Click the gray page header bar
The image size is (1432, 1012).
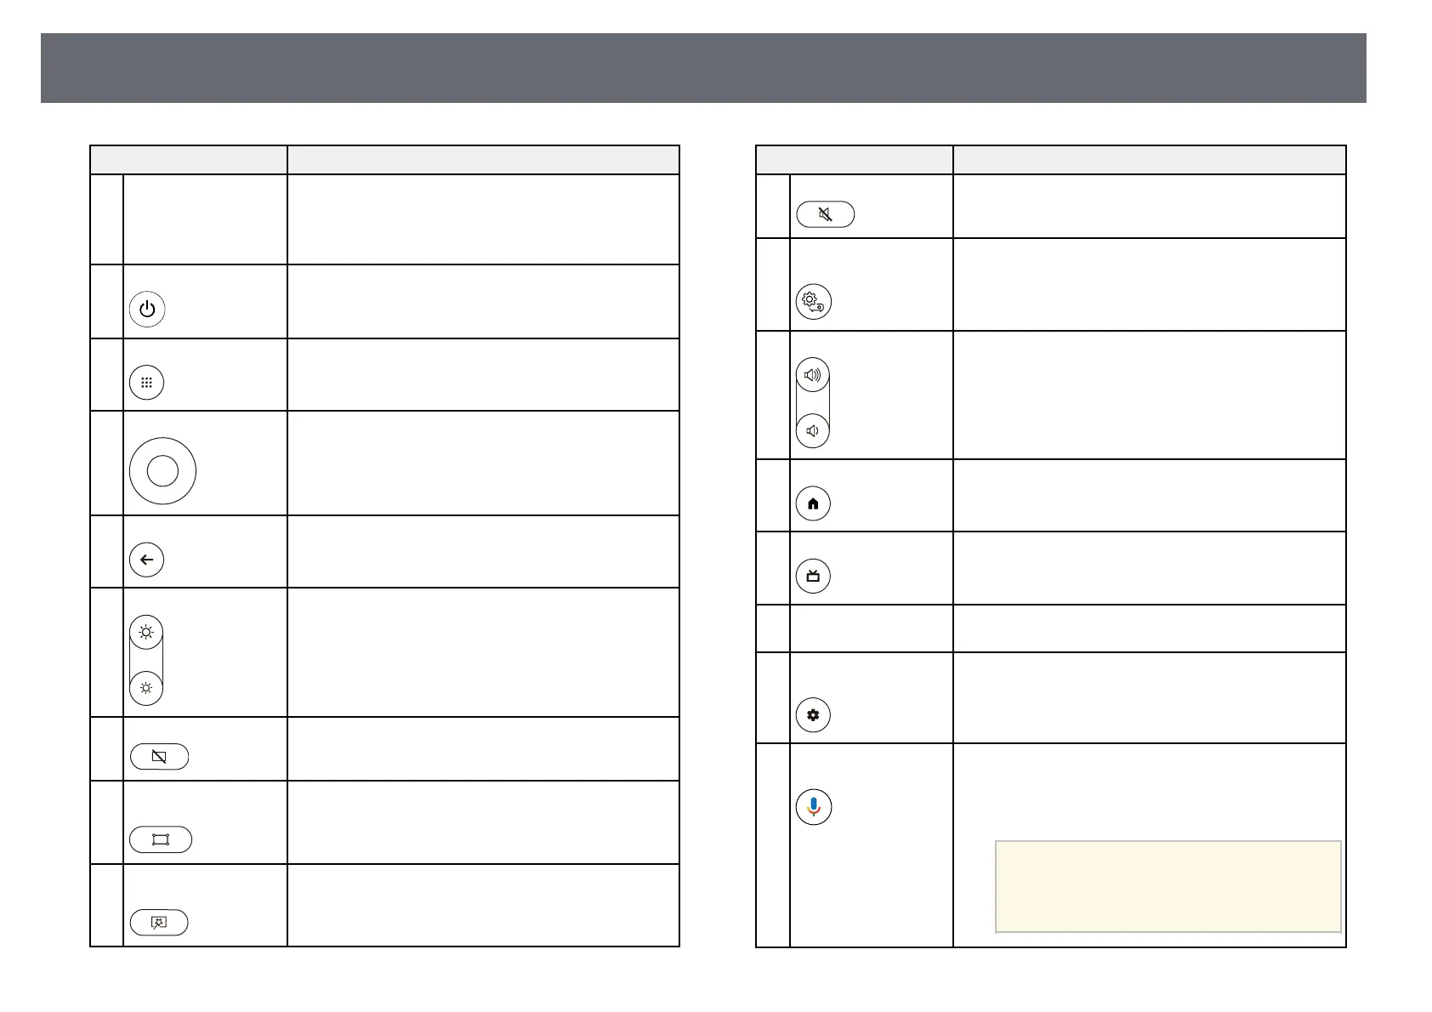point(703,68)
